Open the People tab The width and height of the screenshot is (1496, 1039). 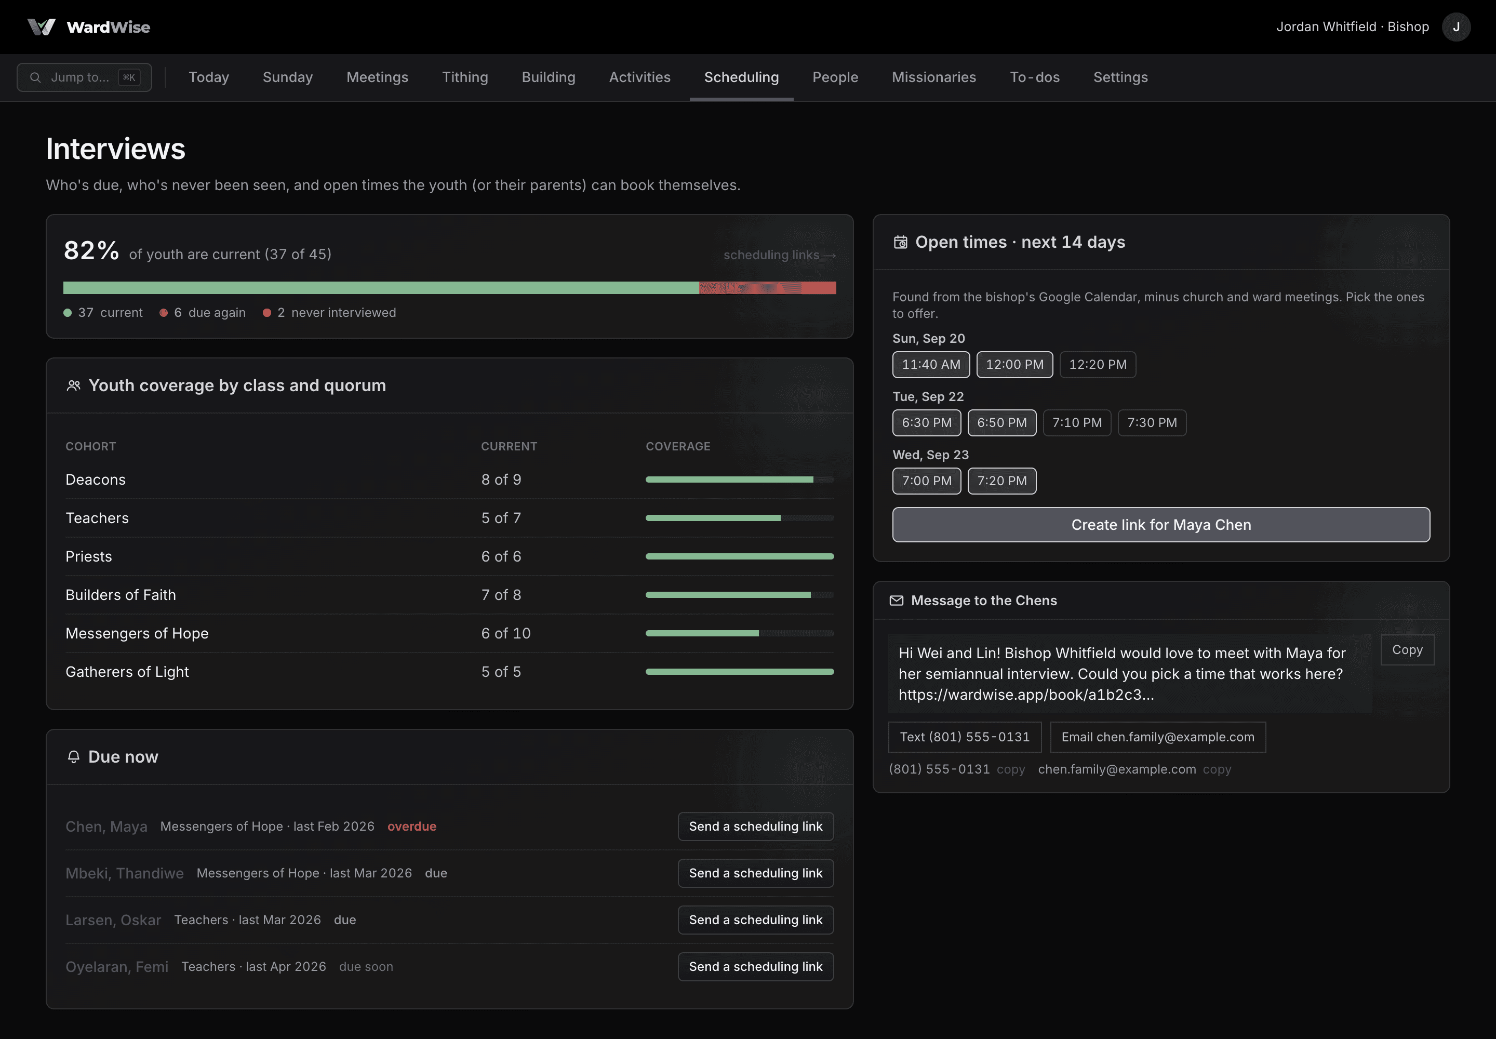pyautogui.click(x=835, y=77)
